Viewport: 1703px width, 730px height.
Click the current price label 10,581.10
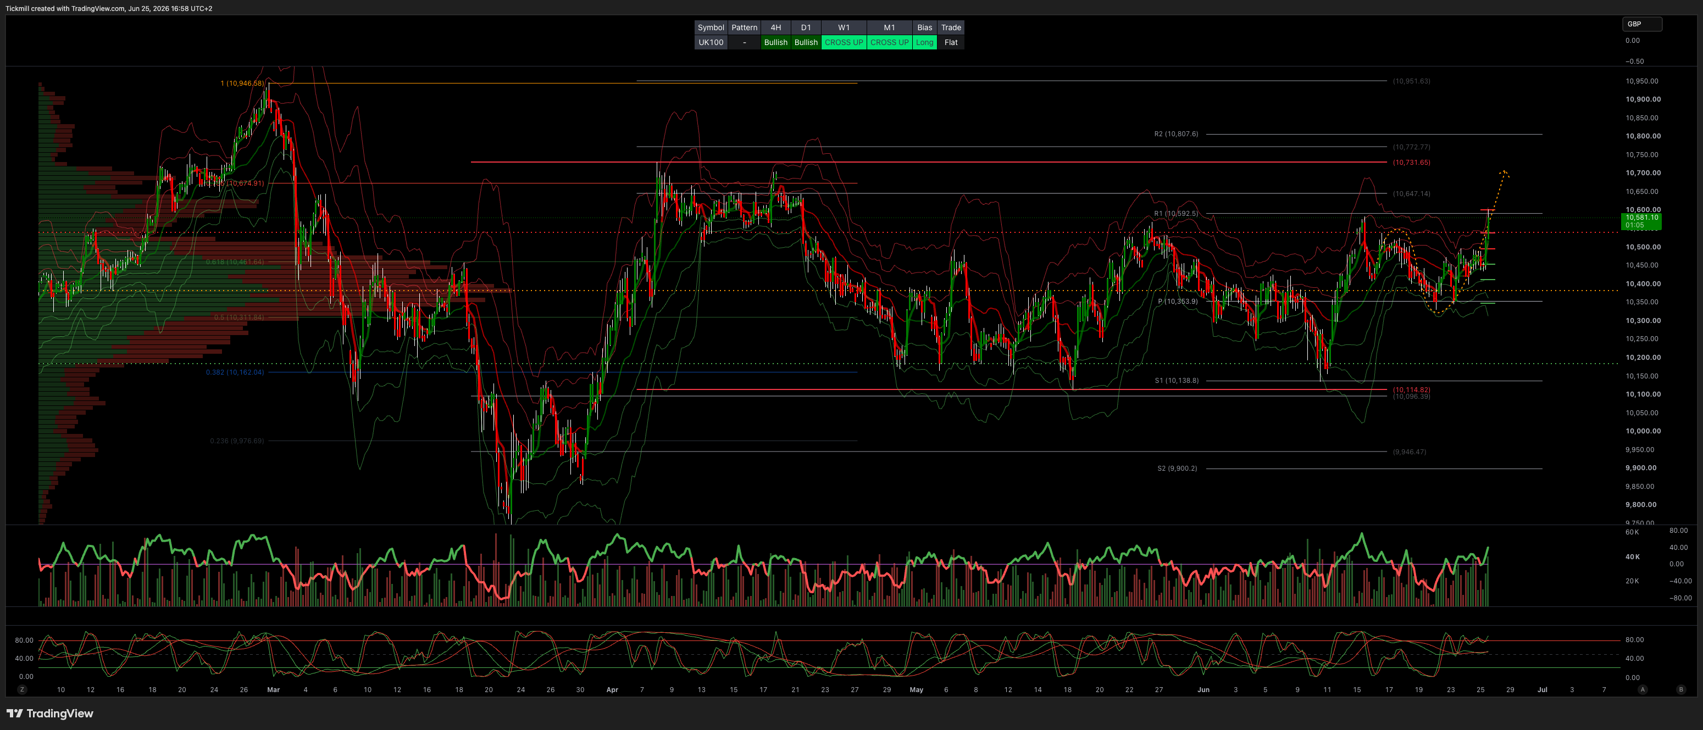(1641, 221)
